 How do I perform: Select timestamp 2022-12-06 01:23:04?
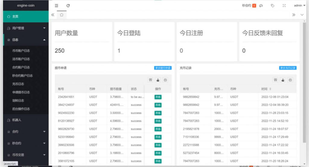point(275,97)
